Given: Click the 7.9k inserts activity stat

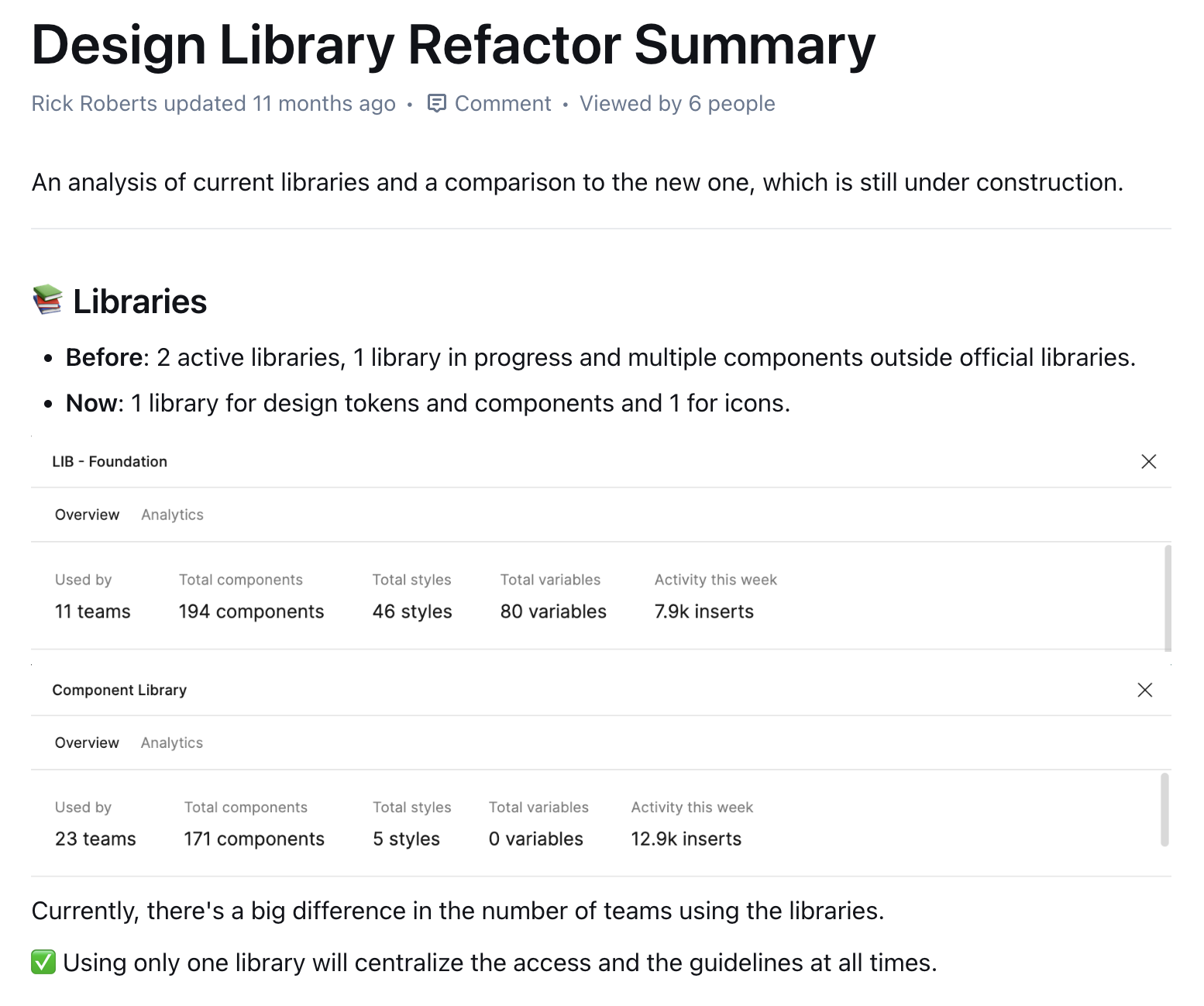Looking at the screenshot, I should coord(703,612).
